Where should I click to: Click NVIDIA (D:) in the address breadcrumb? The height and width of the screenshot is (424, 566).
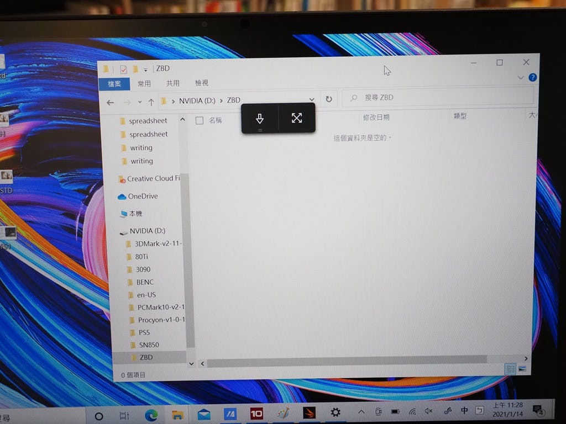coord(197,101)
